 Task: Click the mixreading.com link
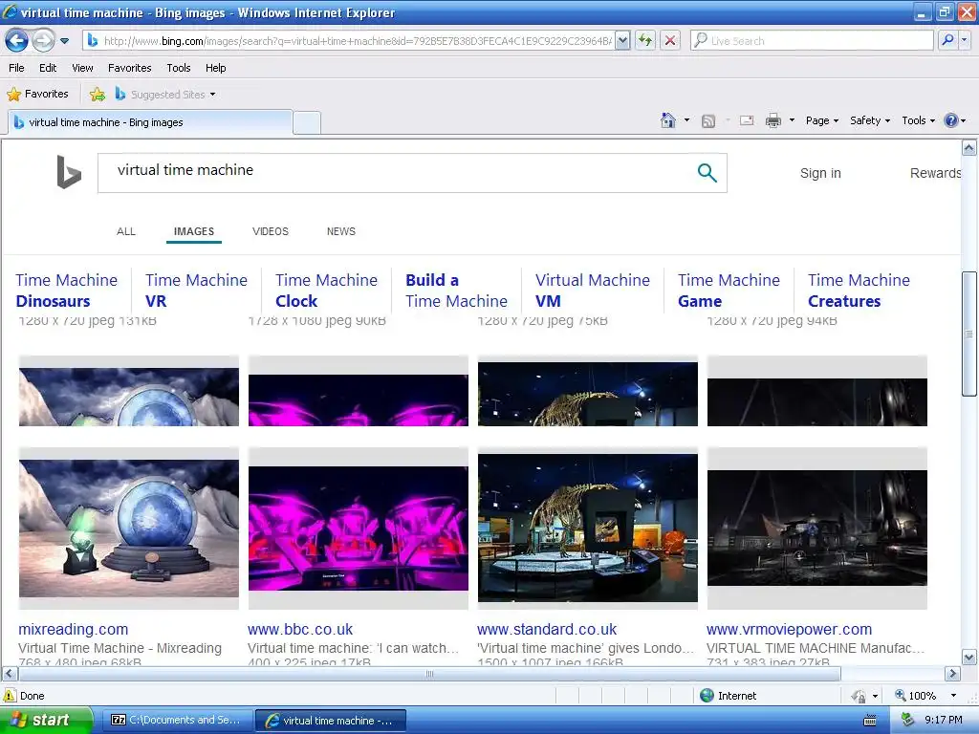[x=73, y=629]
